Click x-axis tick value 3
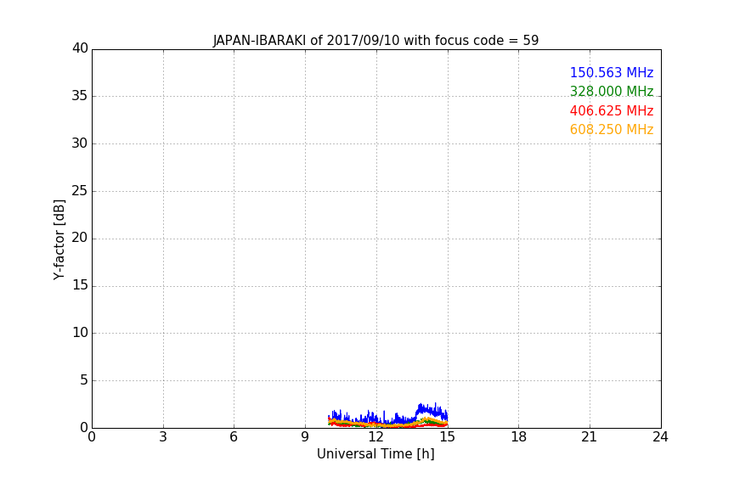Image resolution: width=734 pixels, height=489 pixels. coord(163,437)
